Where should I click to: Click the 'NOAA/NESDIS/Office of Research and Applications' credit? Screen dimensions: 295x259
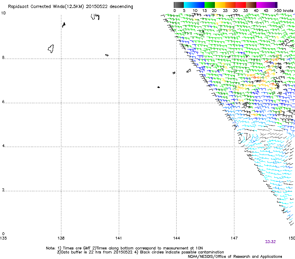click(235, 257)
